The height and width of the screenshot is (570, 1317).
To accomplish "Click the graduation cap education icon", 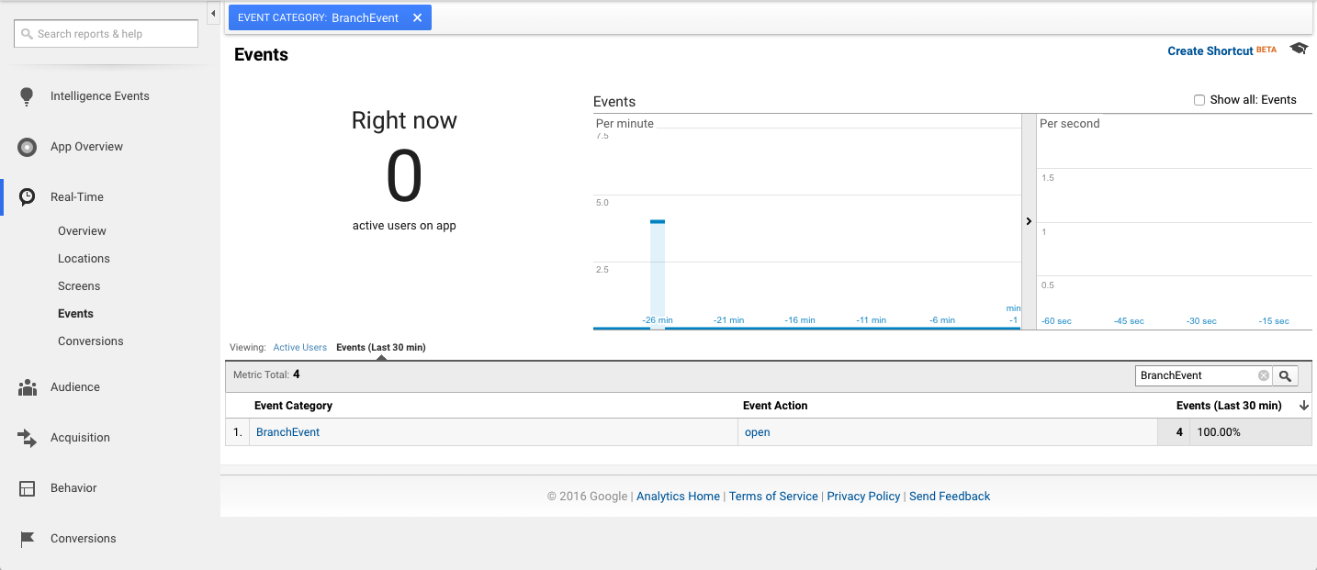I will pyautogui.click(x=1299, y=50).
